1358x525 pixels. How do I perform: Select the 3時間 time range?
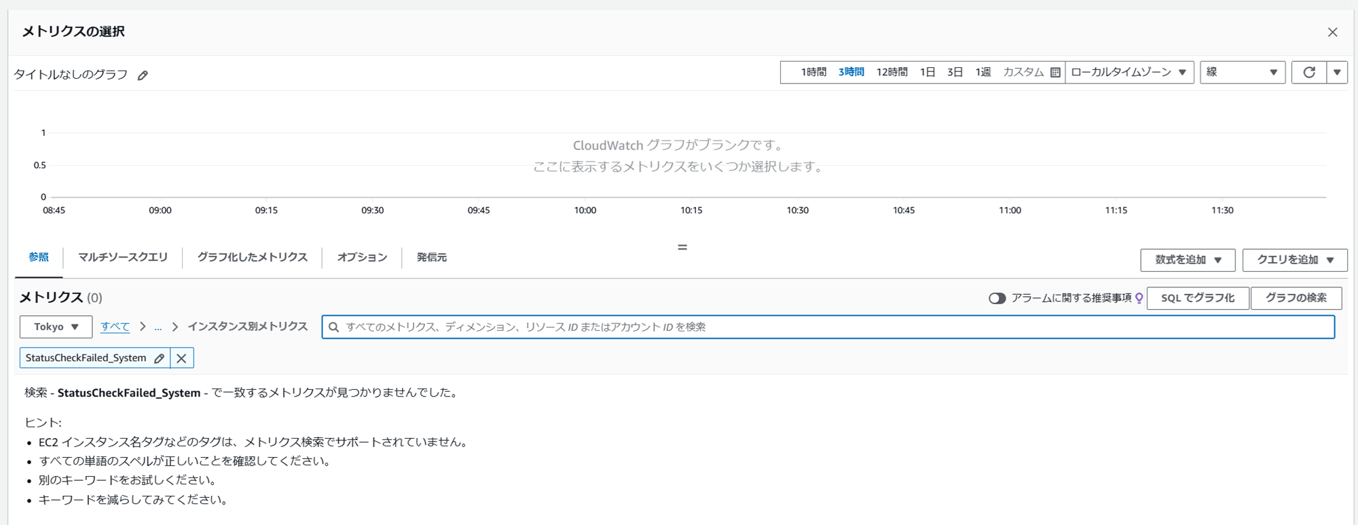(x=851, y=72)
